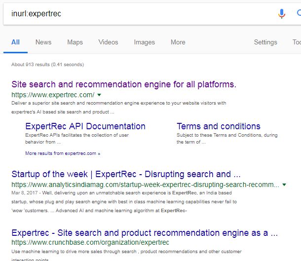Show the Images tab results
The height and width of the screenshot is (261, 301).
point(144,42)
